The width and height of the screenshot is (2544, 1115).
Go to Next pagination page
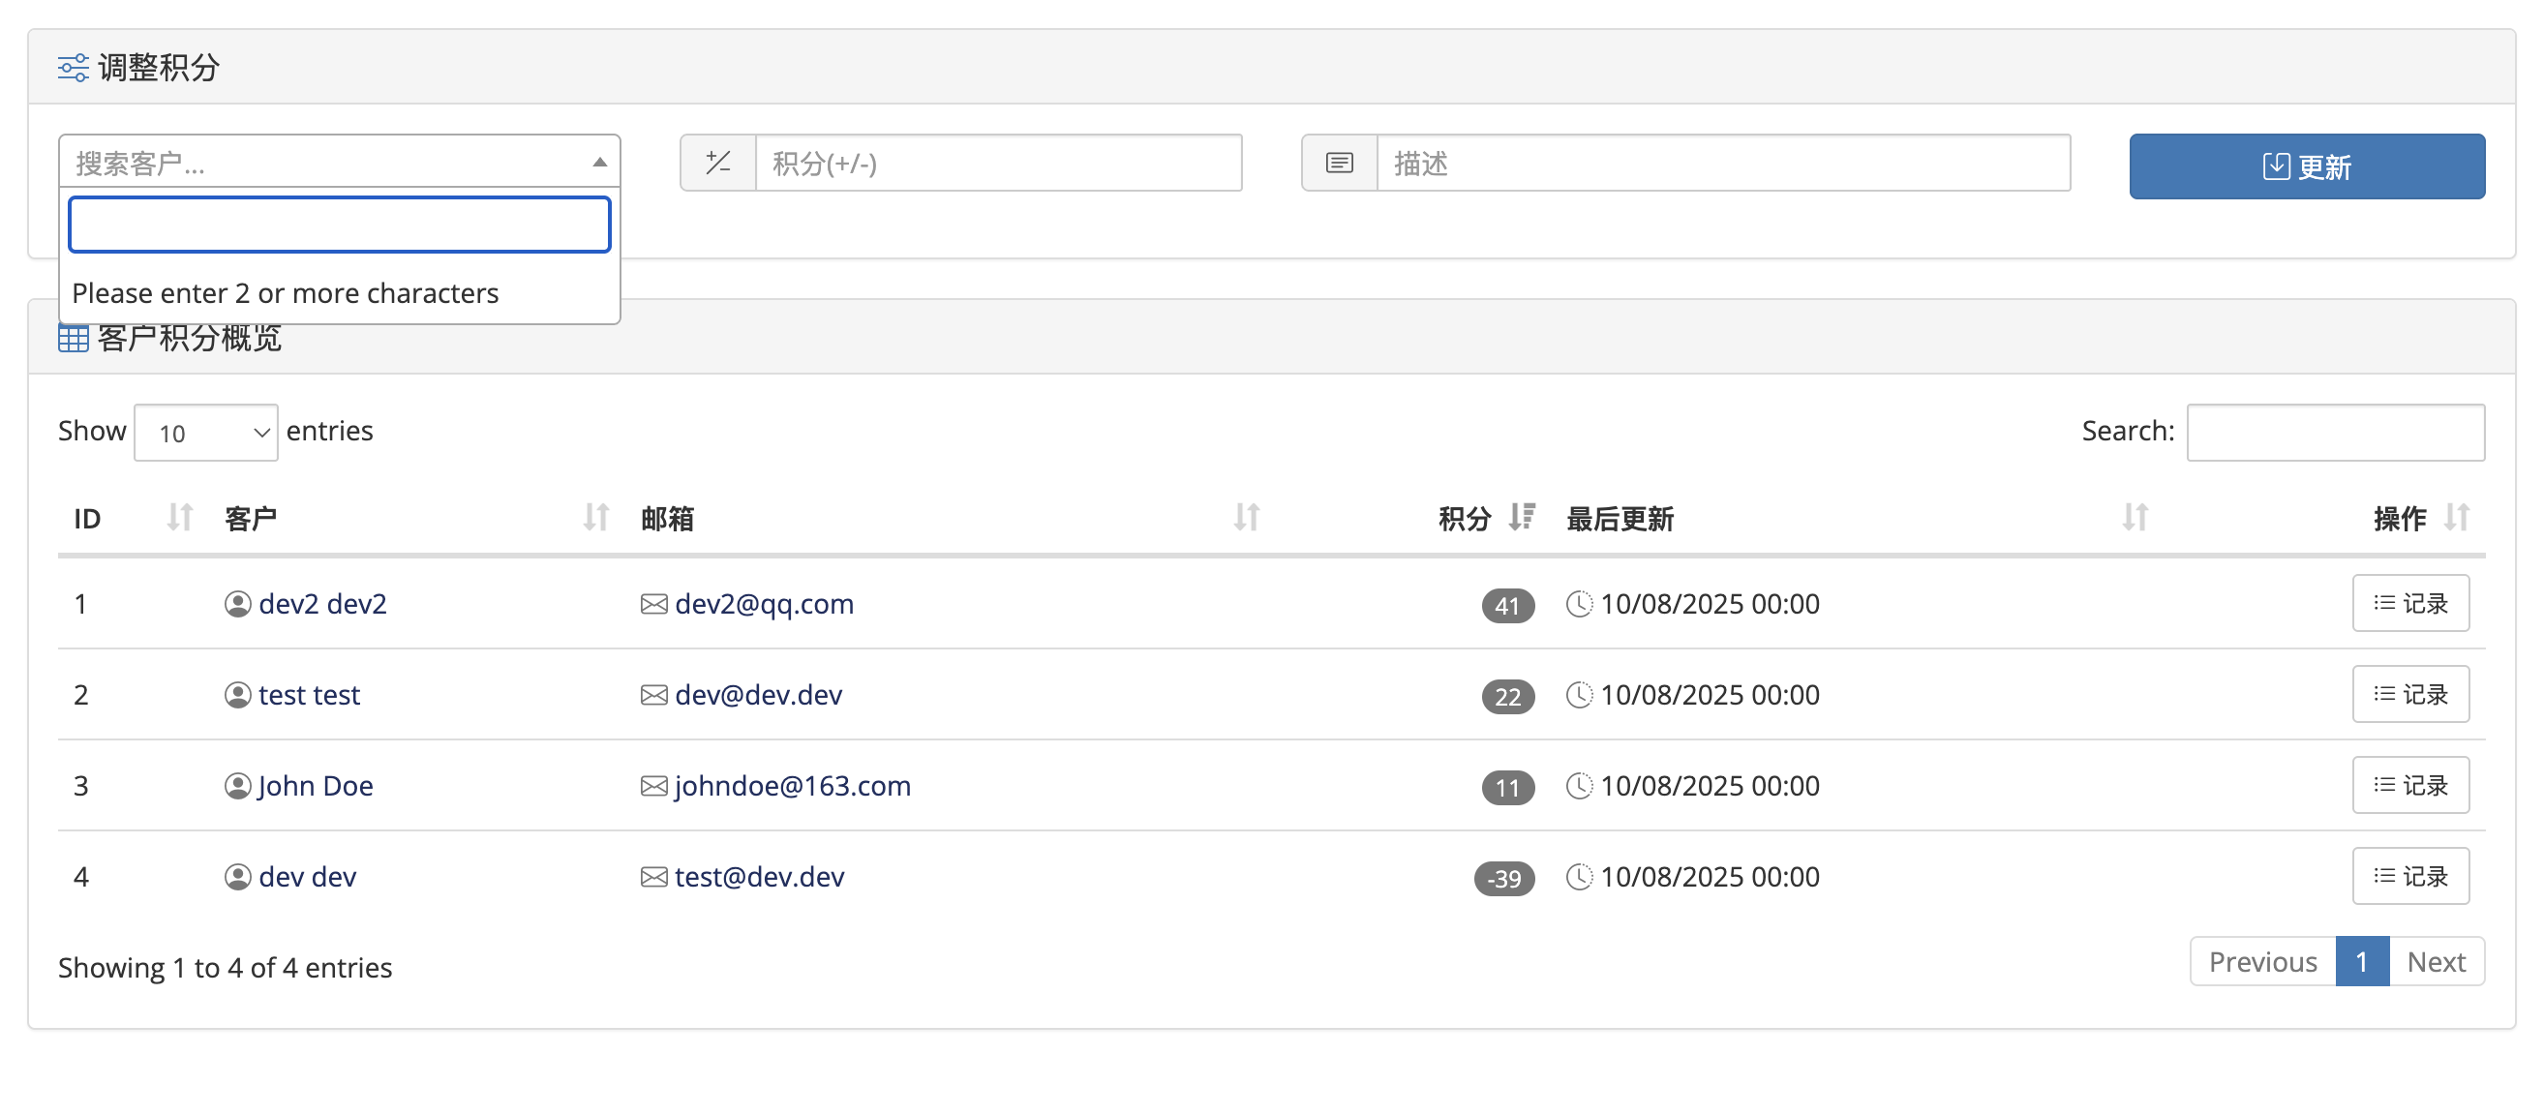pyautogui.click(x=2436, y=962)
